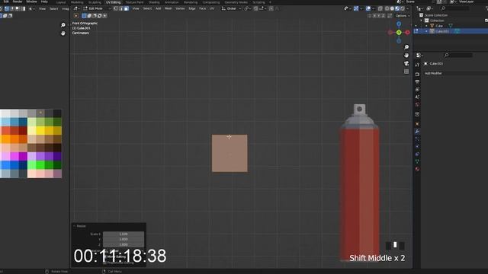Viewport: 488px width, 274px height.
Task: Select vertex select mode in 3D viewport
Action: point(115,8)
